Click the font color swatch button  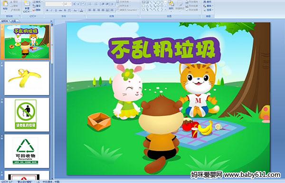point(81,10)
